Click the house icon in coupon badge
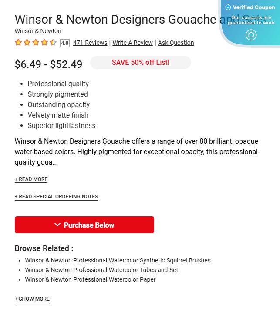This screenshot has height=319, width=280. pyautogui.click(x=251, y=35)
